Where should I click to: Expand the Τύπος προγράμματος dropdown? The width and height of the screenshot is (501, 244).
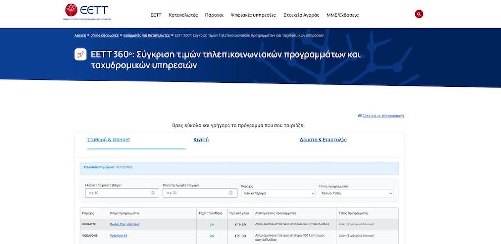(x=356, y=193)
